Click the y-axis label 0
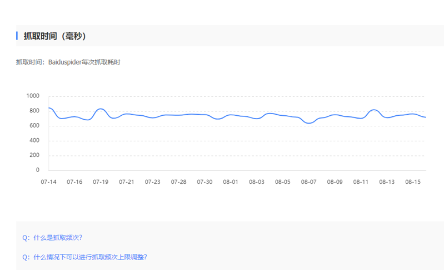The height and width of the screenshot is (270, 444). [38, 170]
